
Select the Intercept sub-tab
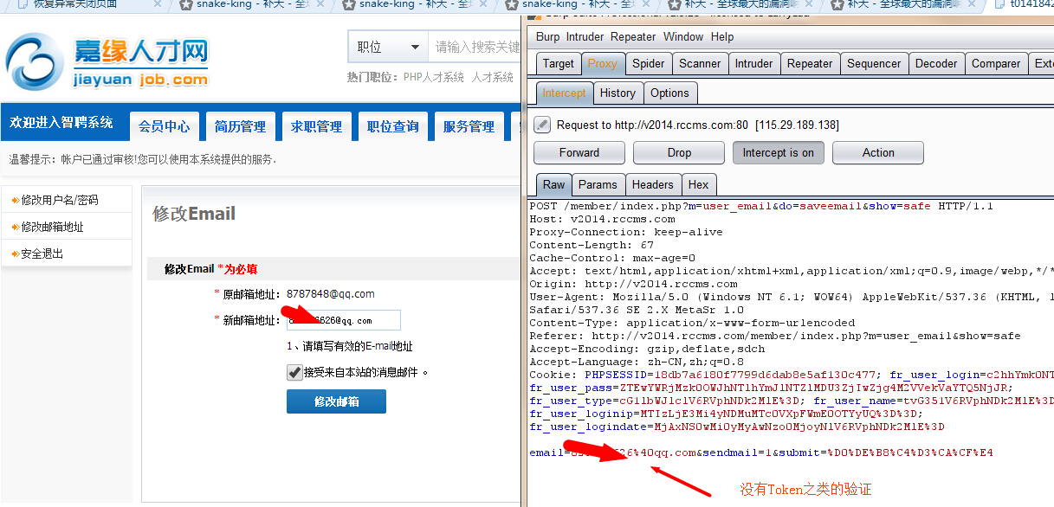coord(564,93)
